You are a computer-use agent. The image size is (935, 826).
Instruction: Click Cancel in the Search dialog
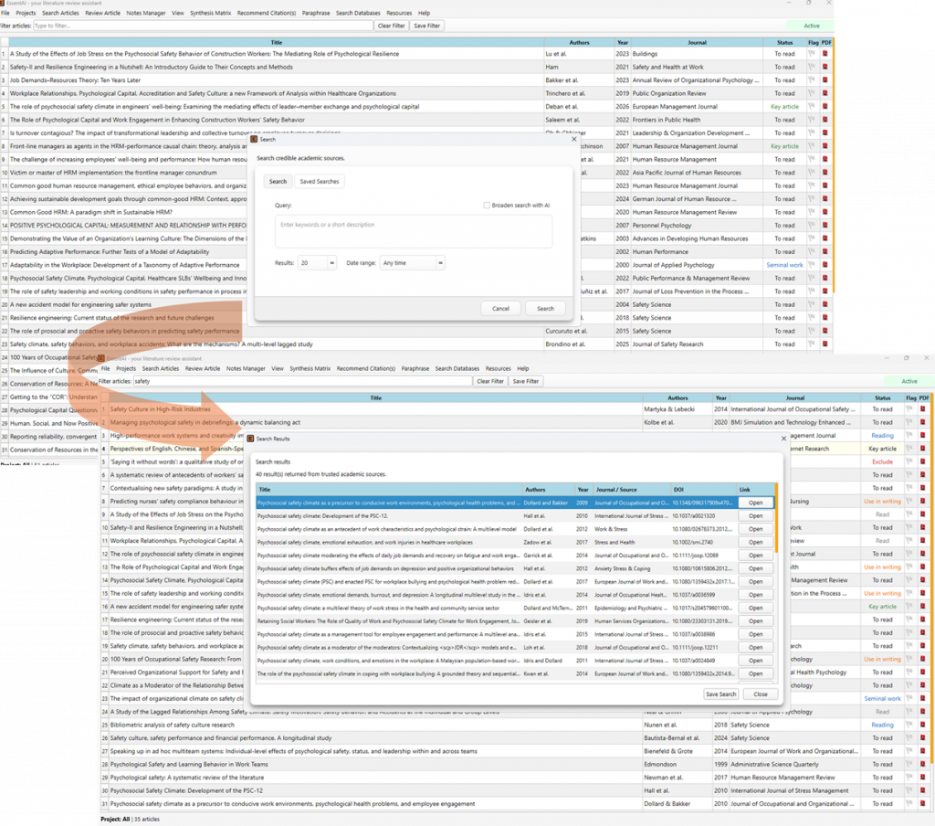click(501, 309)
